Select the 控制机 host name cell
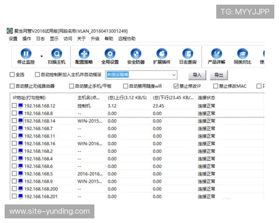Screen dimensions: 279x223 pyautogui.click(x=84, y=106)
